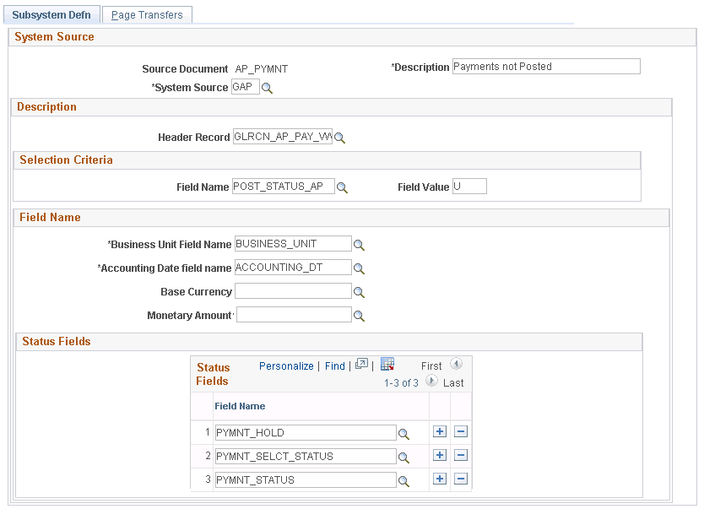The height and width of the screenshot is (509, 704).
Task: Open the System Source lookup prompt
Action: 269,86
